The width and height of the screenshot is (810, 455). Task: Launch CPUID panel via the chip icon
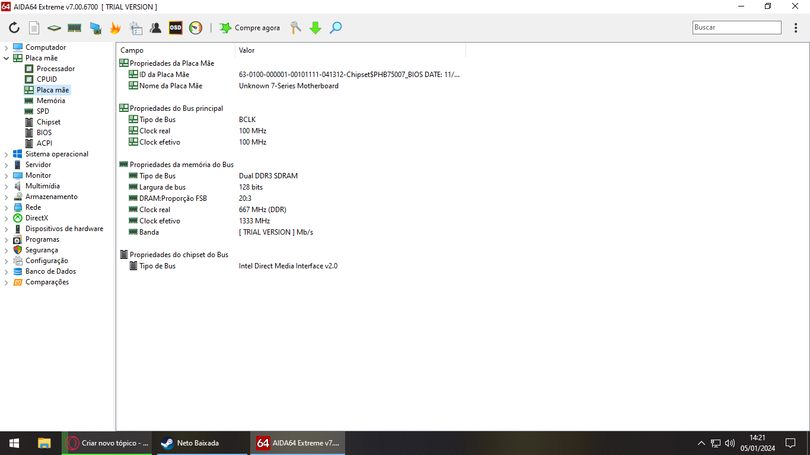click(55, 28)
